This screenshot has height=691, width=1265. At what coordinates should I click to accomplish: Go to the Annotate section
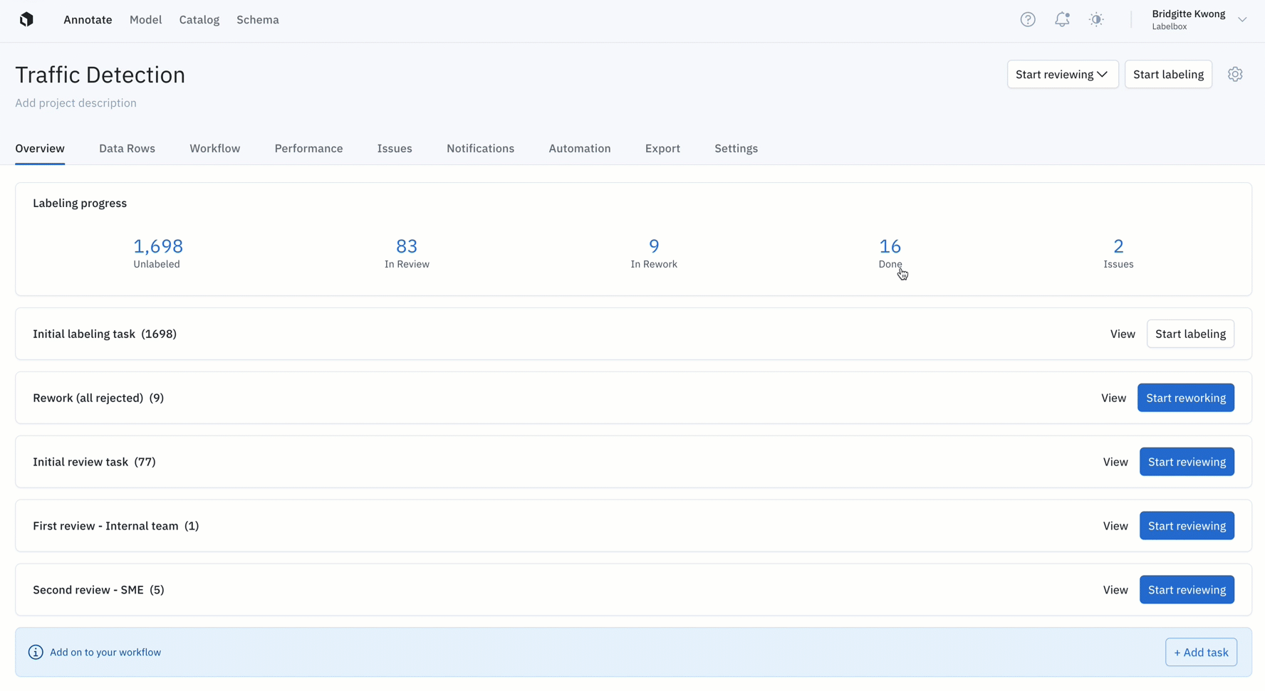88,20
